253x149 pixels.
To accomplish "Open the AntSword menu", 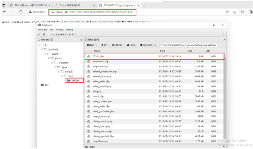I will tap(42, 30).
